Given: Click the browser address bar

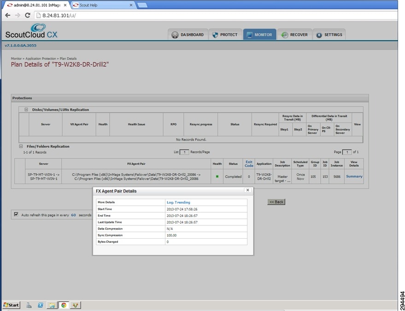Looking at the screenshot, I should (216, 15).
